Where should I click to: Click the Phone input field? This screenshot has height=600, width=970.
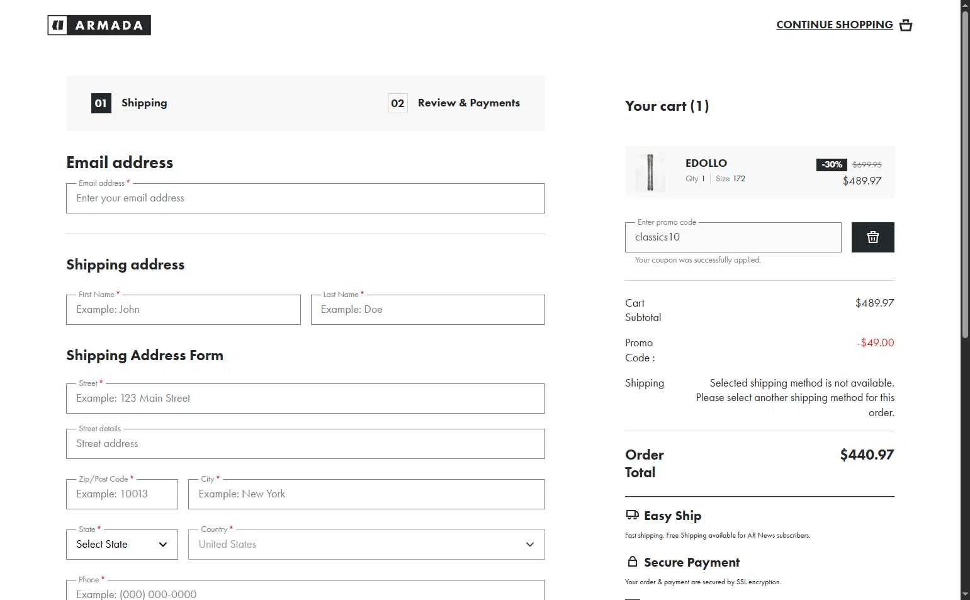coord(305,591)
